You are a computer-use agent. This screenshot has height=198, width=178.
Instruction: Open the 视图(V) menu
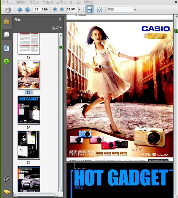tap(34, 2)
